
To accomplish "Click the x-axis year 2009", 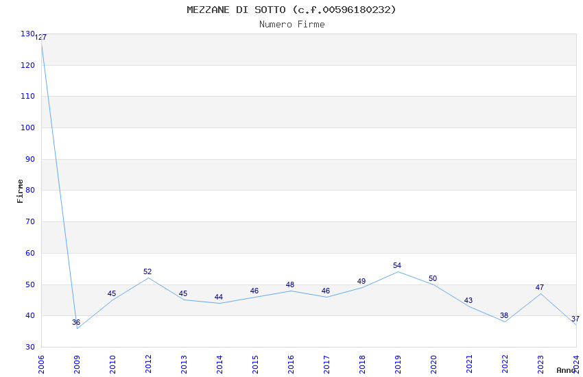I will 77,365.
